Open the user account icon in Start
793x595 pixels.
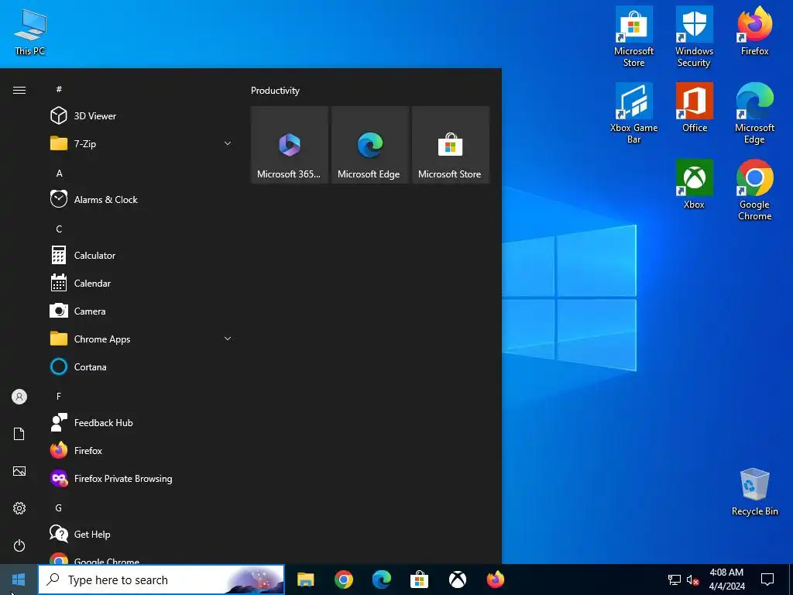click(x=19, y=397)
